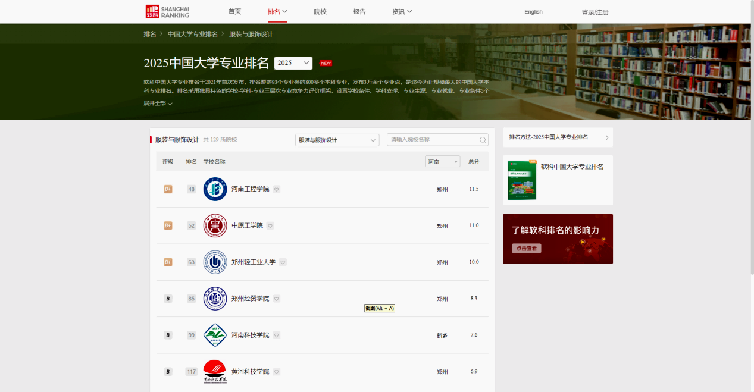Favorite 河南工程学院 with heart icon
The width and height of the screenshot is (754, 392).
pos(277,189)
